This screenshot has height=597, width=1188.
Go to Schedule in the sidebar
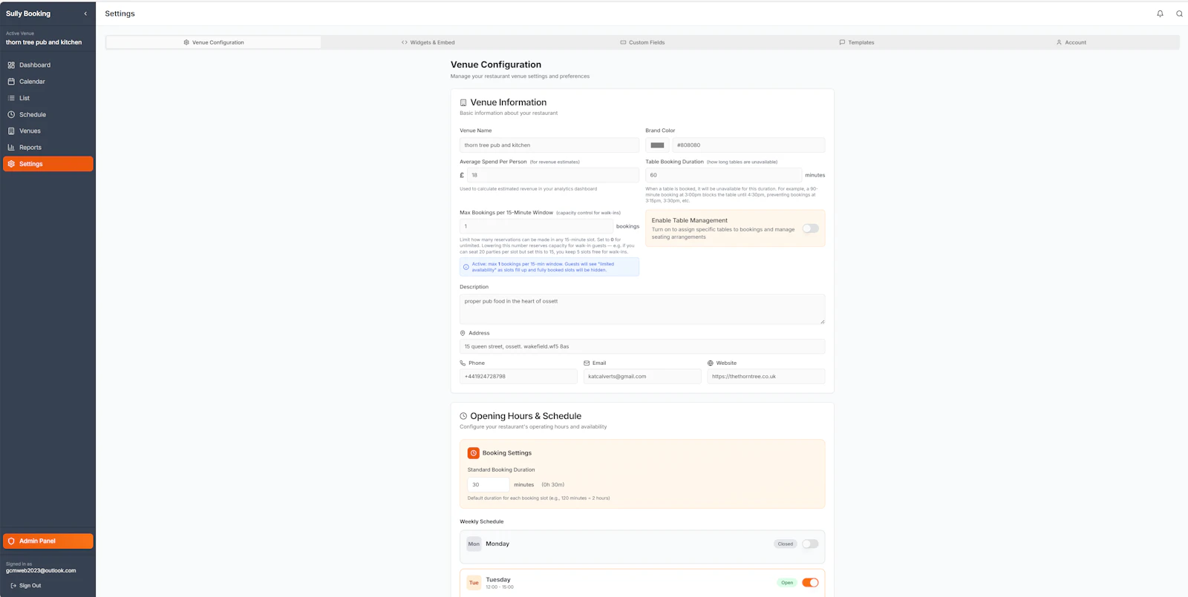(48, 114)
